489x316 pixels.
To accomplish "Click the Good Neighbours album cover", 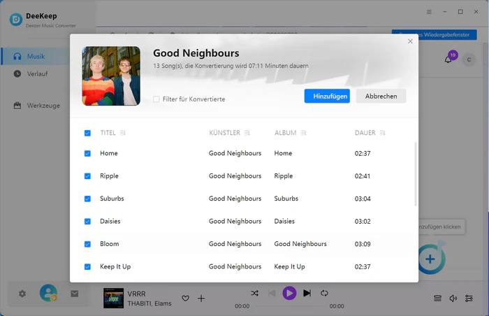I will point(111,76).
